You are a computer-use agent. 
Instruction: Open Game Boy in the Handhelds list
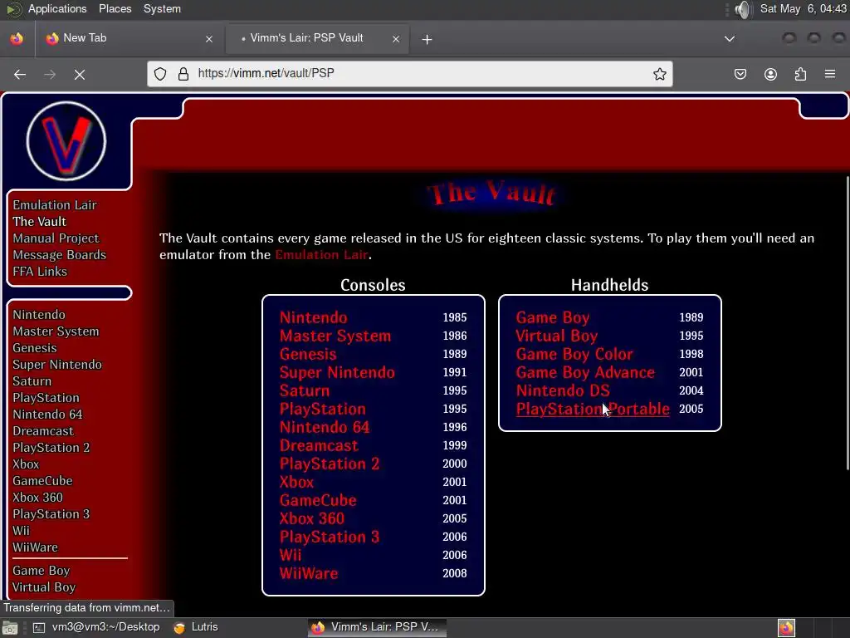pos(552,317)
